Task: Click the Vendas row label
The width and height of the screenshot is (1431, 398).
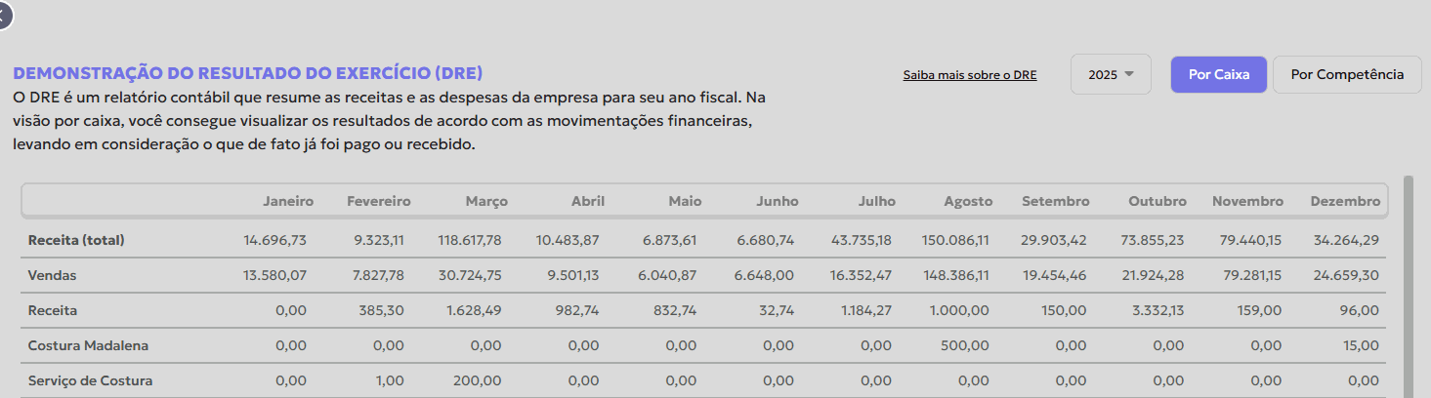Action: point(53,275)
